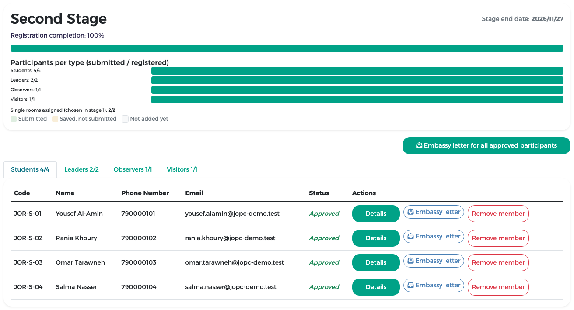
Task: Click the Students 4/4 progress bar
Action: tap(357, 71)
